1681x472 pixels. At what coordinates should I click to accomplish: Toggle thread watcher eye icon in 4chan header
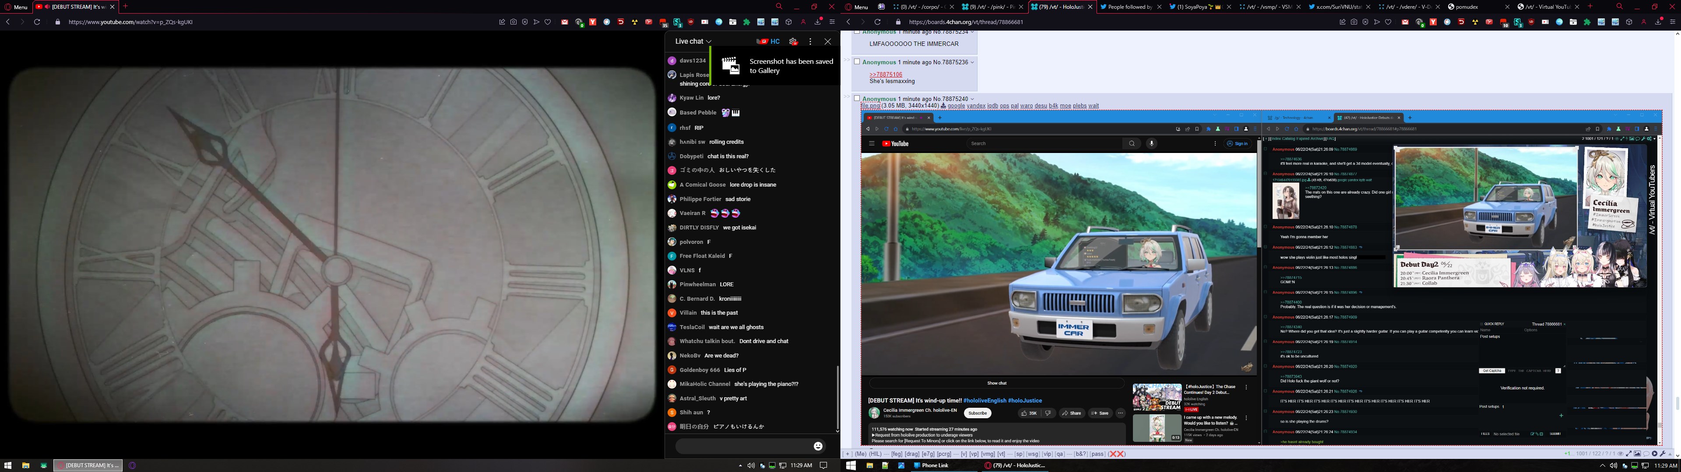pos(1621,454)
